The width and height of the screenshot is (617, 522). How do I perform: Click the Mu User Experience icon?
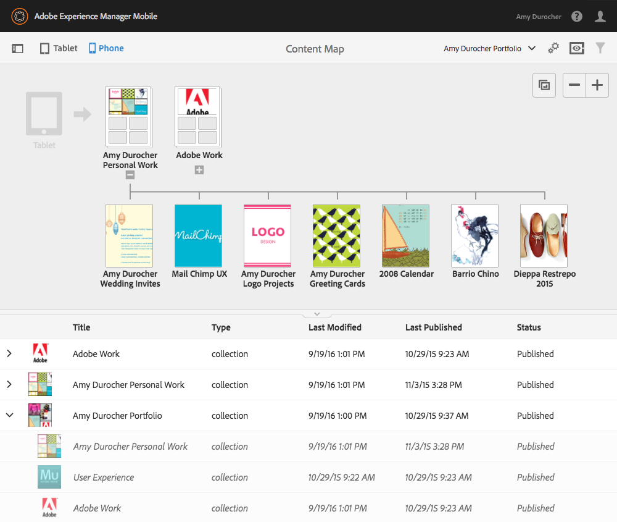(49, 477)
